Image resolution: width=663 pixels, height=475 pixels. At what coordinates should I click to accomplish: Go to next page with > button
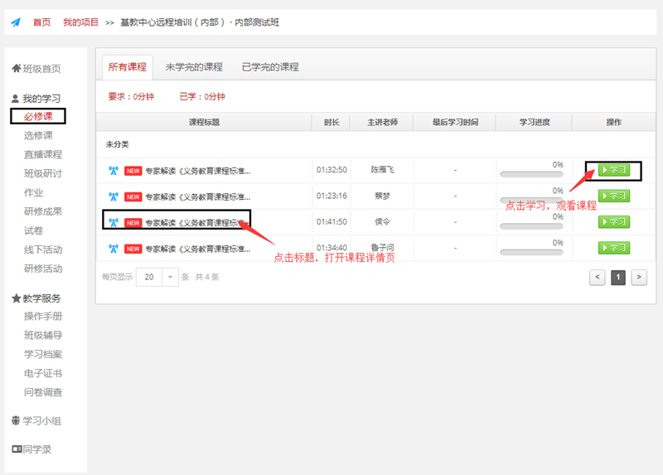pos(639,277)
